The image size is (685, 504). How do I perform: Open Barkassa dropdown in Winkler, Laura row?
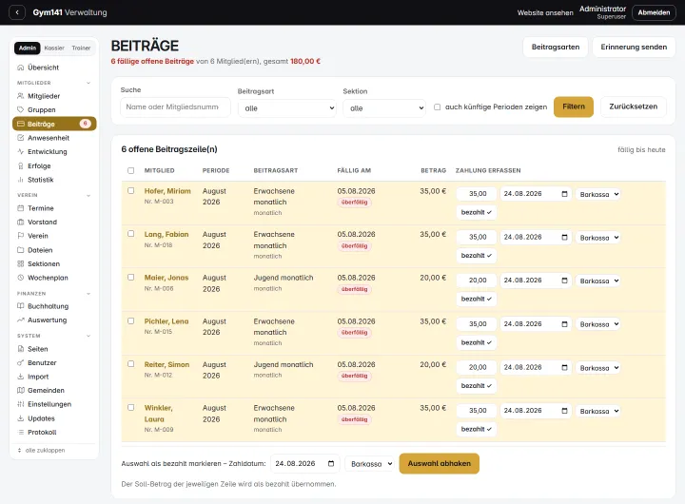[x=598, y=411]
